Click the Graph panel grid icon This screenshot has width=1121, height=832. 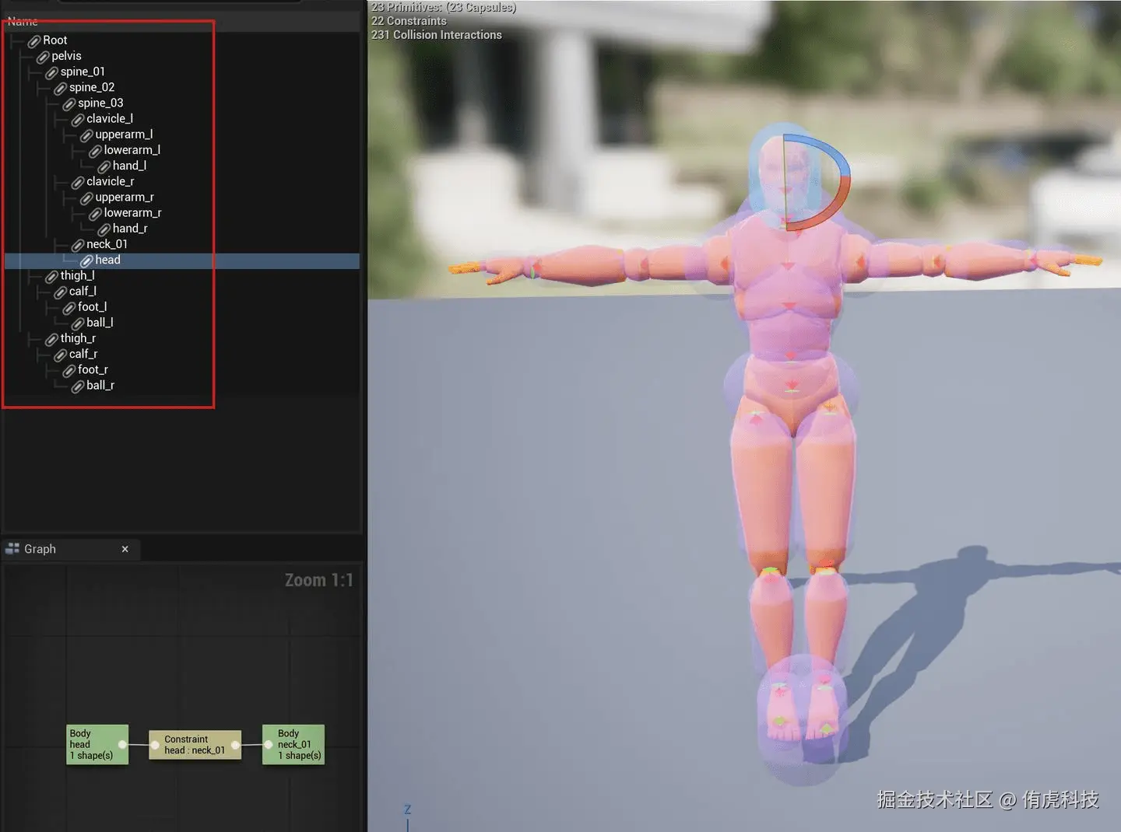[x=12, y=549]
